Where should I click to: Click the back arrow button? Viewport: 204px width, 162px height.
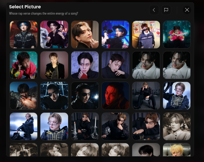154,10
